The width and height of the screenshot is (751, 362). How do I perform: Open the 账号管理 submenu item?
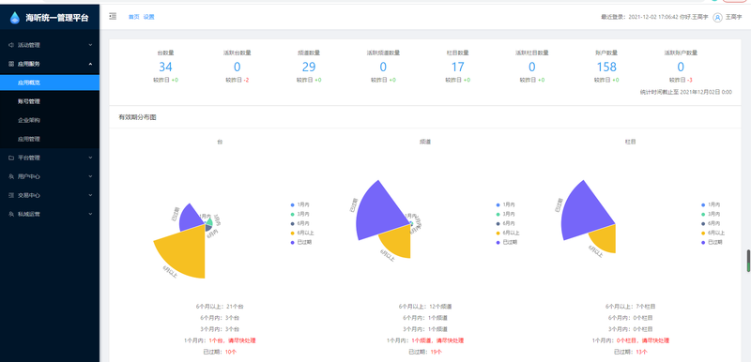(x=50, y=101)
